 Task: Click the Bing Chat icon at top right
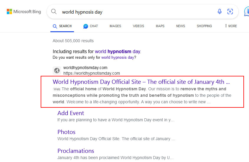click(246, 12)
